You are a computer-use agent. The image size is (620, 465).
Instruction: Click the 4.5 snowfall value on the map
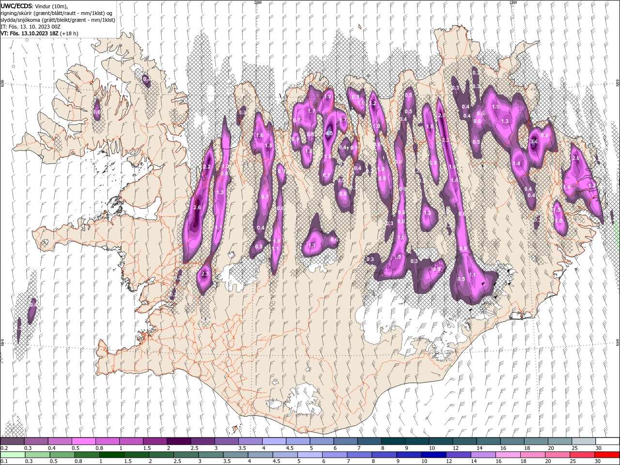[x=329, y=133]
